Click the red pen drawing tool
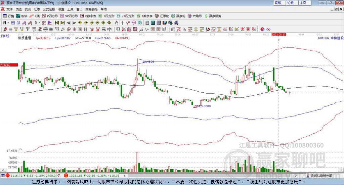Image resolution: width=344 pixels, height=185 pixels. coord(5,29)
